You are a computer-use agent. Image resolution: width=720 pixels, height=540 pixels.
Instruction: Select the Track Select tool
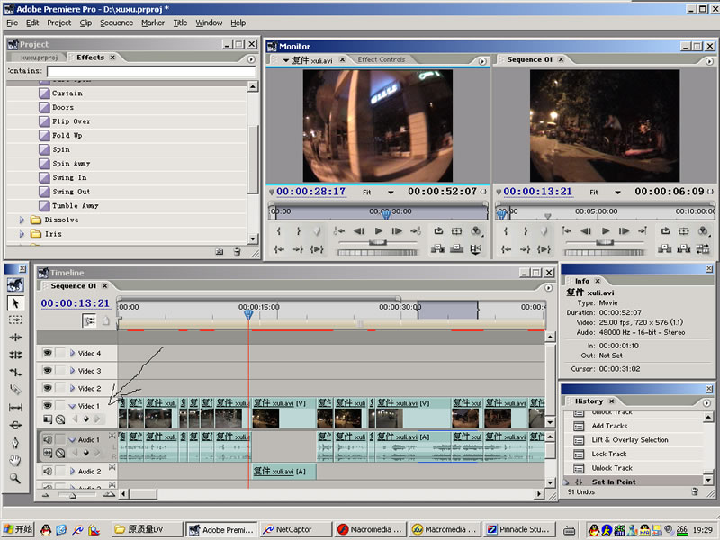[15, 319]
